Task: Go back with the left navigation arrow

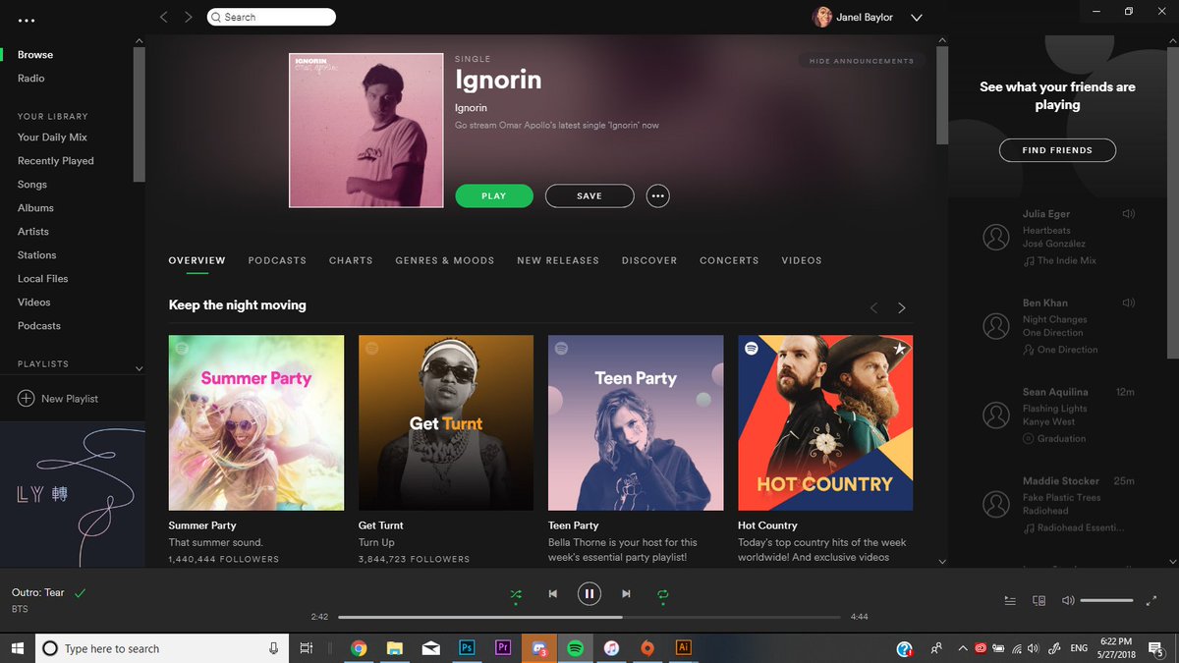Action: 164,17
